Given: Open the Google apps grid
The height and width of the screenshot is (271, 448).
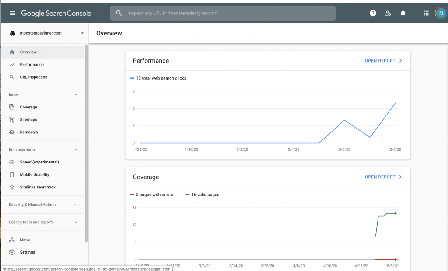Looking at the screenshot, I should click(x=426, y=13).
